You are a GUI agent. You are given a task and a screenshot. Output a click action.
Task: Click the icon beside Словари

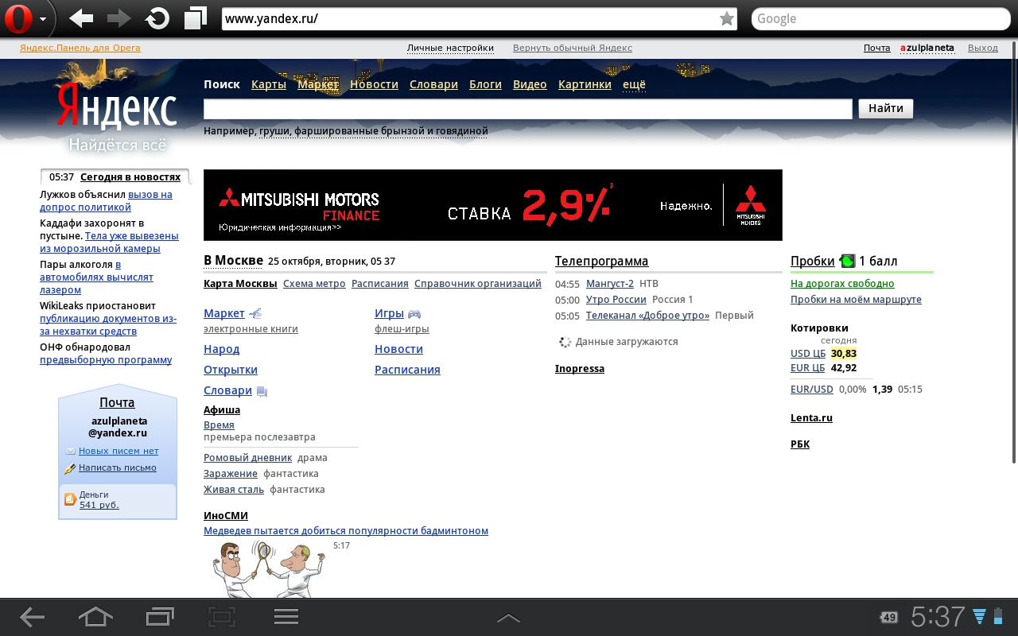pyautogui.click(x=262, y=391)
